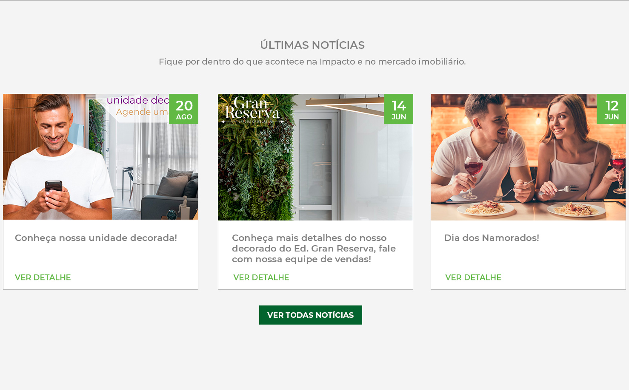Click 'Dia dos Namorados!' headline
629x390 pixels.
[x=492, y=238]
